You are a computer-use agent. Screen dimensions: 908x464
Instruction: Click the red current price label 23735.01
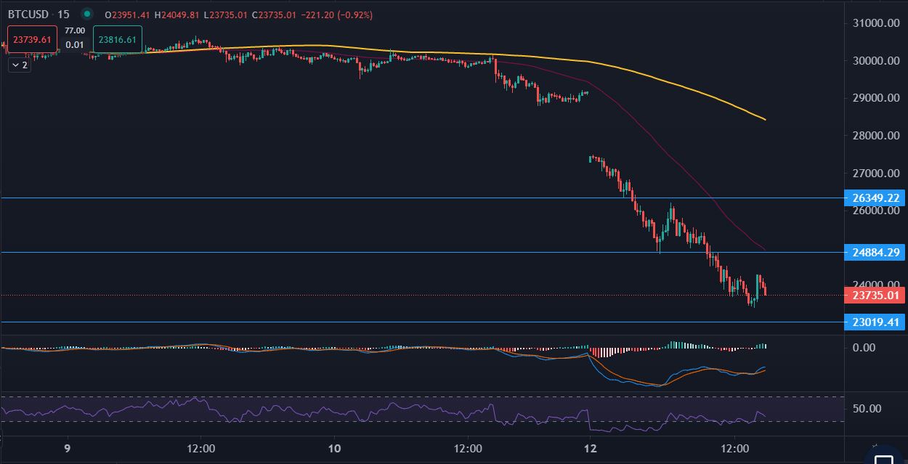click(874, 296)
